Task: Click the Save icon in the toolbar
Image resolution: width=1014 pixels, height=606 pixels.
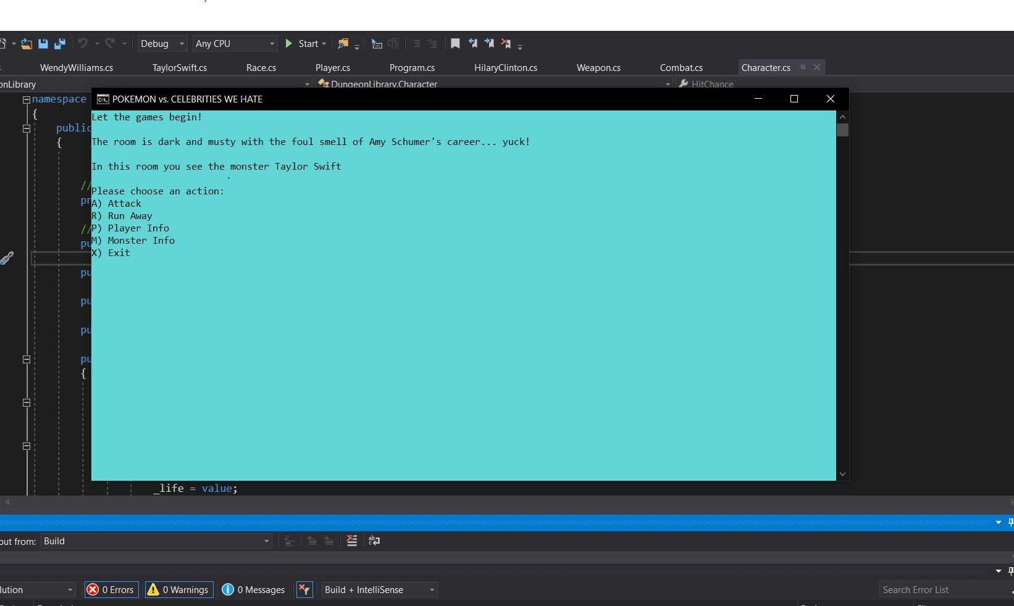Action: tap(43, 44)
